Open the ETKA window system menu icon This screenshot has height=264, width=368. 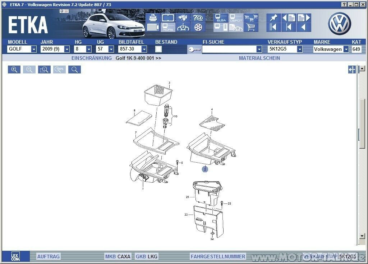[4, 4]
